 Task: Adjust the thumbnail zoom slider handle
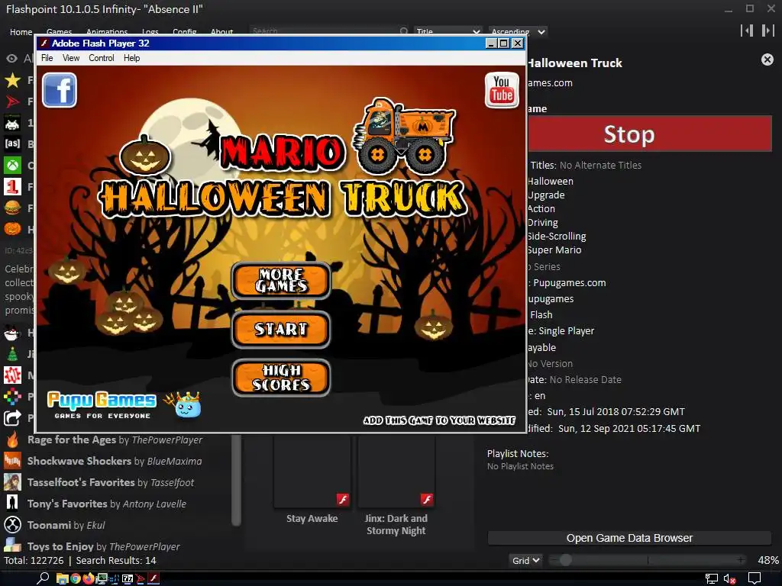pyautogui.click(x=565, y=560)
